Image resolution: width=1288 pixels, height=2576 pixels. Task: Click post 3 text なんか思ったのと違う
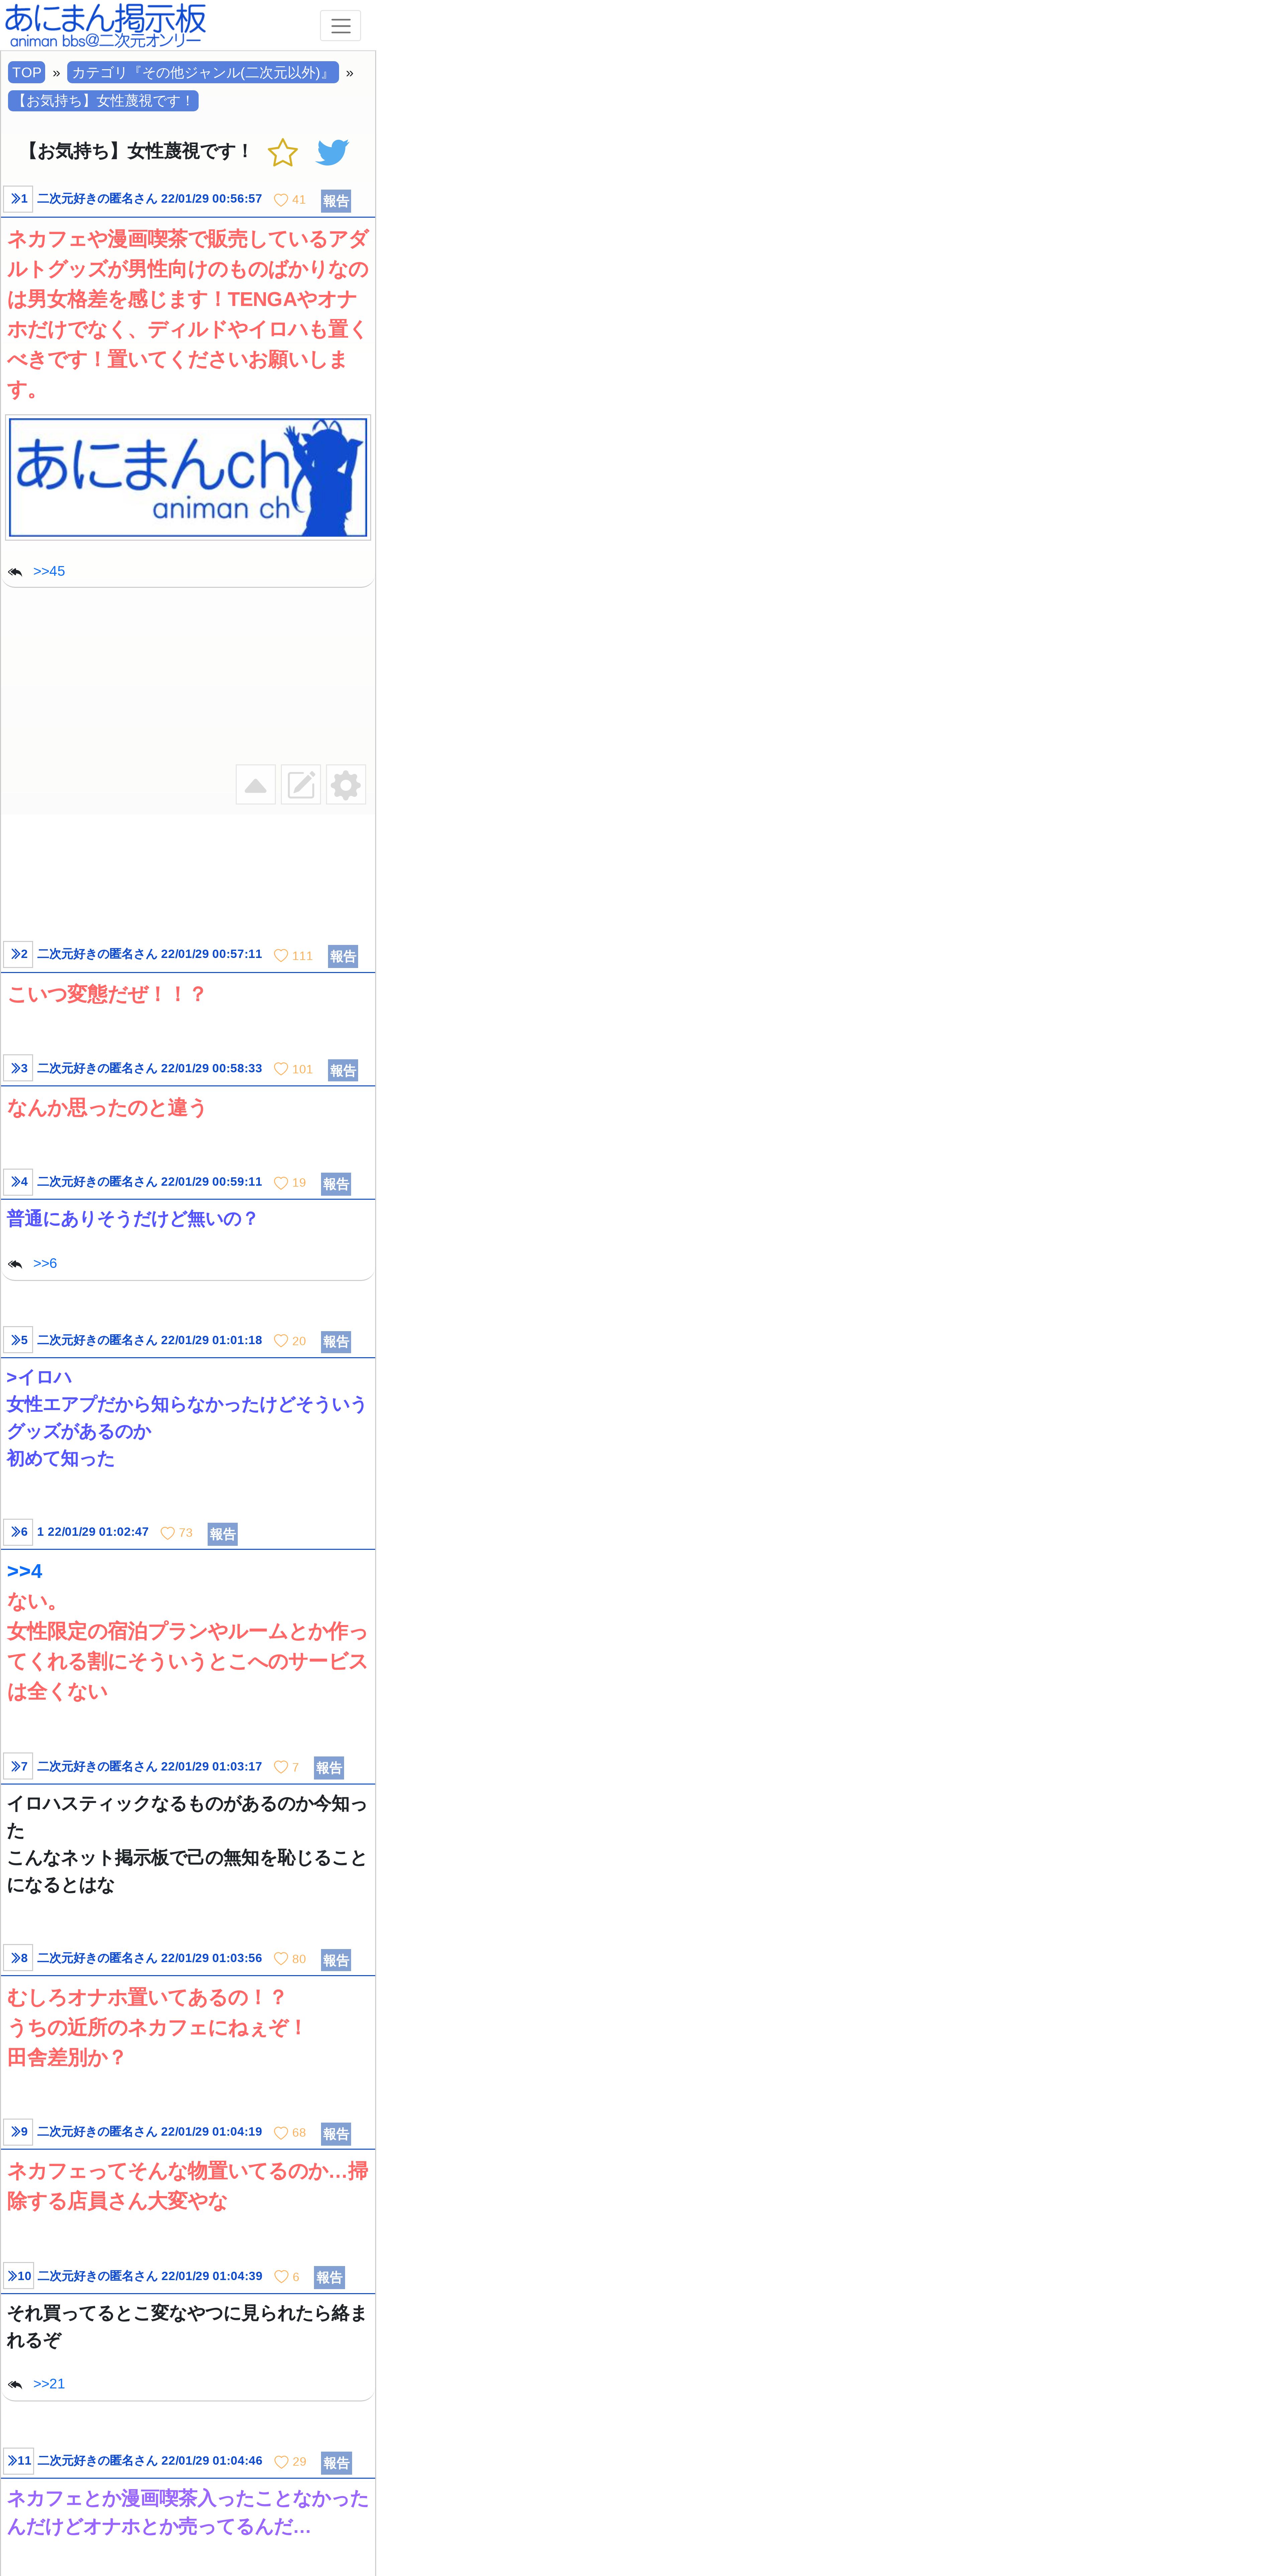point(107,1108)
